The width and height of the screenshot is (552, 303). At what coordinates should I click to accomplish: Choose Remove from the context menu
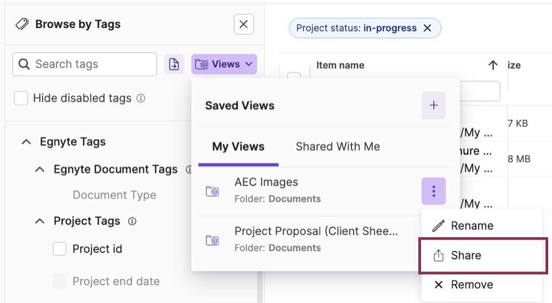tap(482, 285)
